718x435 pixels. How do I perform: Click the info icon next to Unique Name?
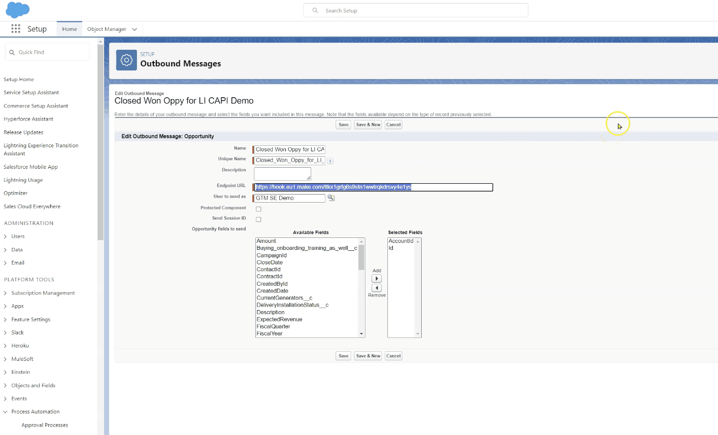click(x=330, y=160)
